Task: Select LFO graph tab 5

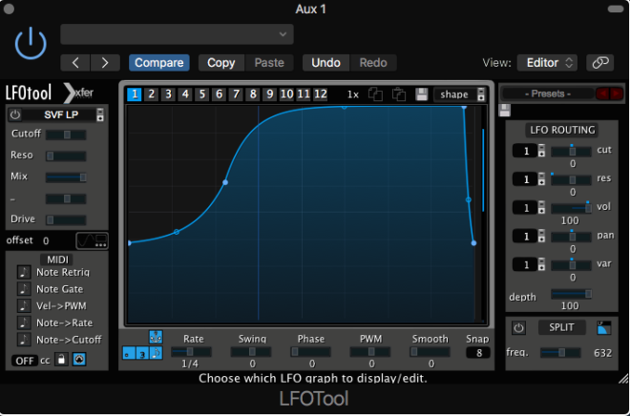Action: point(202,94)
